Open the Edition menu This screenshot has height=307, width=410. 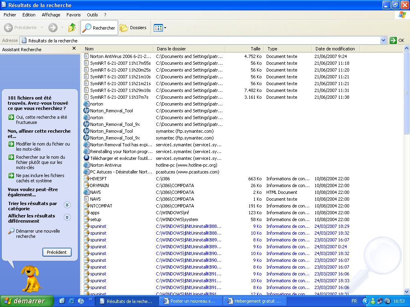(29, 15)
